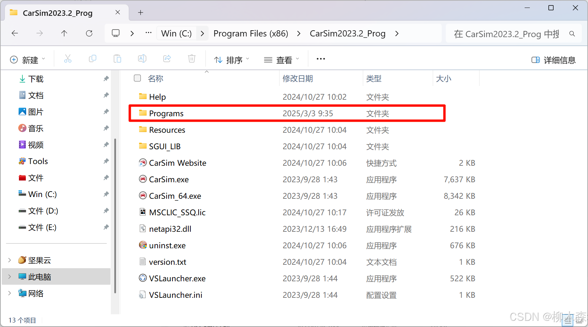Viewport: 588px width, 327px height.
Task: Click the CarSim_64.exe application icon
Action: pos(143,195)
